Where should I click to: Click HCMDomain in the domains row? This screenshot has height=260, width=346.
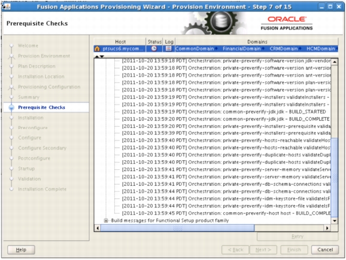click(x=321, y=48)
